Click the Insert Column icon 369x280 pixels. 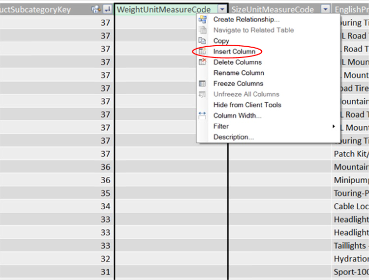click(202, 51)
